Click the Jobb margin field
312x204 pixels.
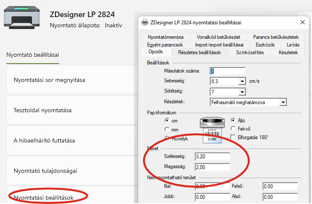(x=212, y=197)
